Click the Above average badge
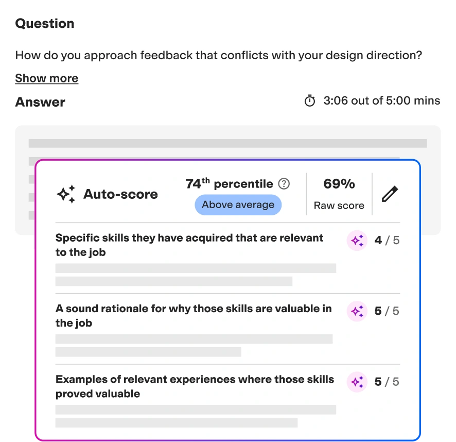Image resolution: width=456 pixels, height=442 pixels. 238,205
